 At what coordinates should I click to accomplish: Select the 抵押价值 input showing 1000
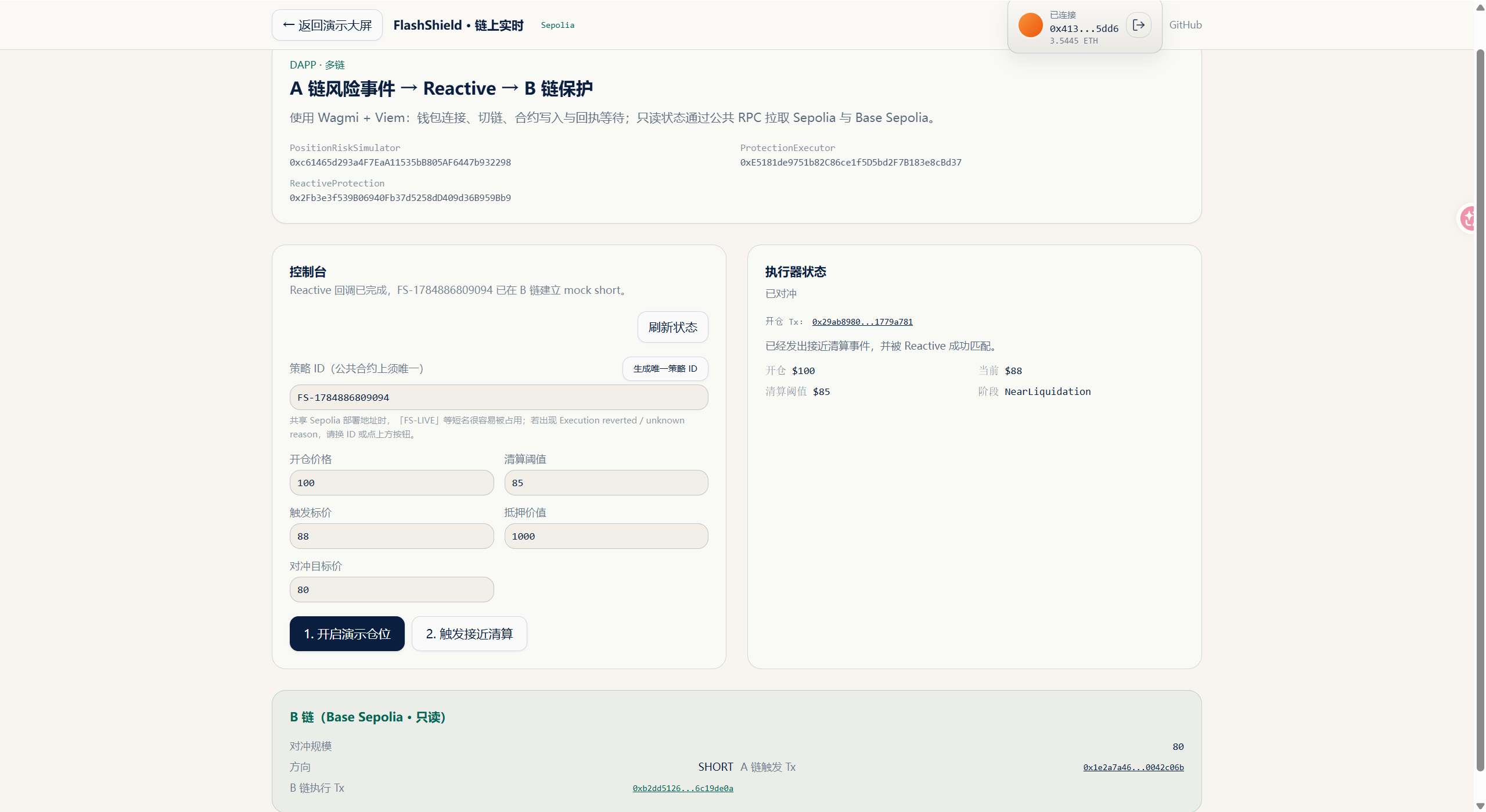[x=606, y=536]
